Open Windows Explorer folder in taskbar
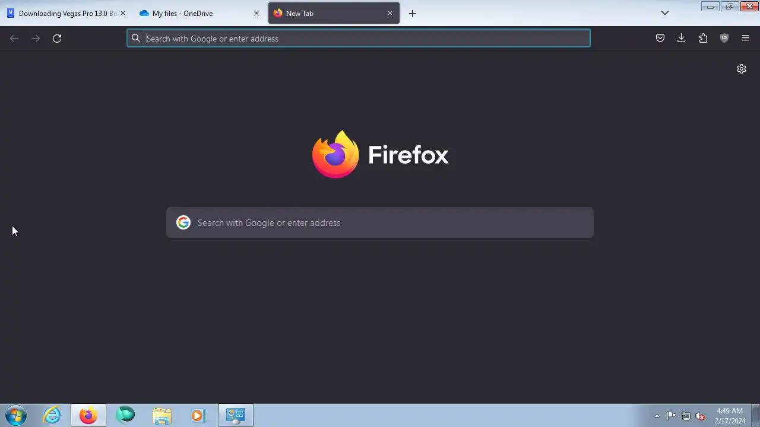Viewport: 760px width, 427px height. (162, 415)
